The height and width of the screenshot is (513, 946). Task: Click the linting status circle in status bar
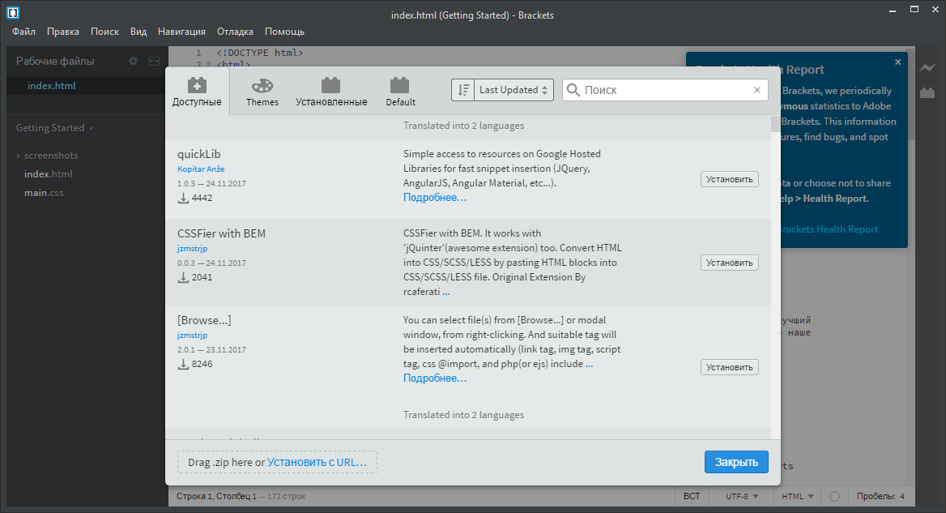(x=834, y=496)
